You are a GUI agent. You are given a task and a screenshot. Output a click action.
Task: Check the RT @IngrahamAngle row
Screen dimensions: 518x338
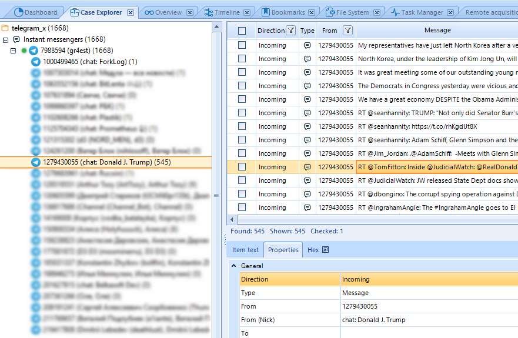coord(242,207)
